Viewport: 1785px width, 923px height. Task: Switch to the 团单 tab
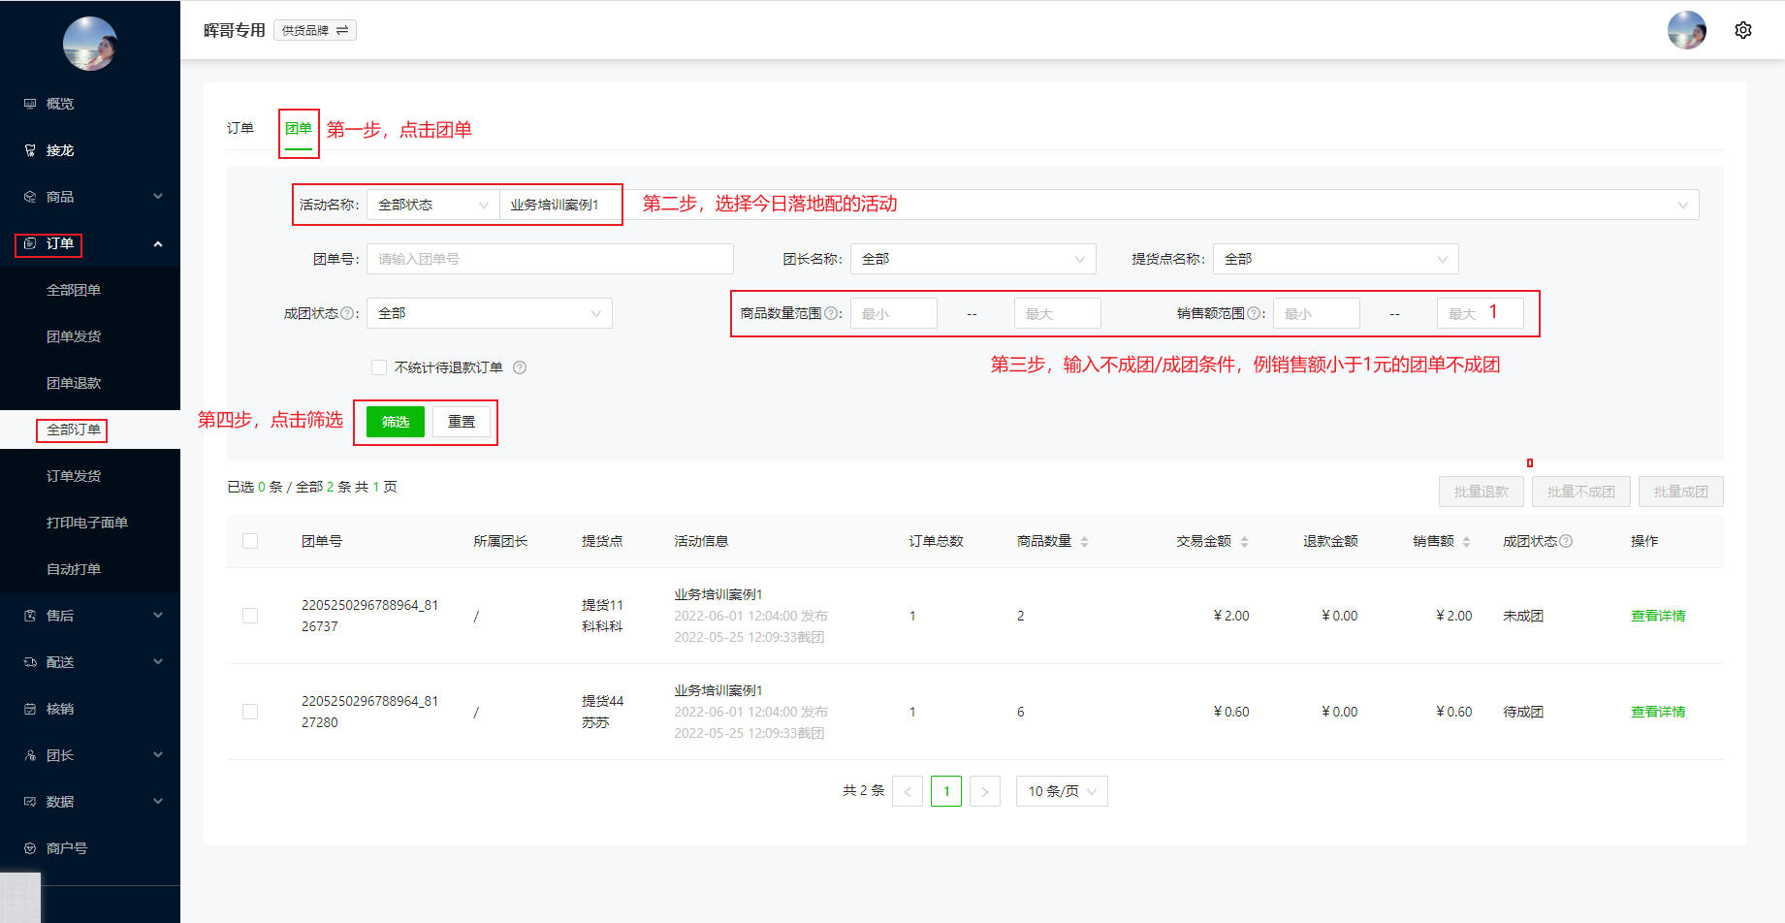click(299, 128)
